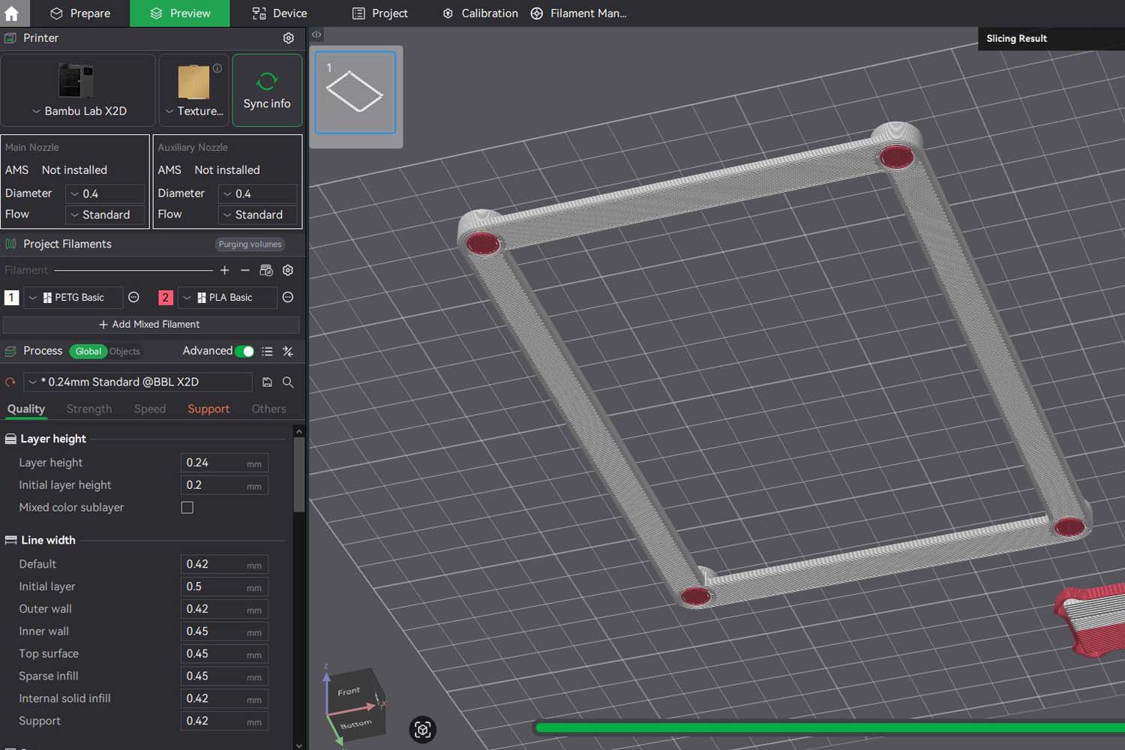Viewport: 1125px width, 750px height.
Task: Click the Project Filaments section icon
Action: tap(10, 244)
